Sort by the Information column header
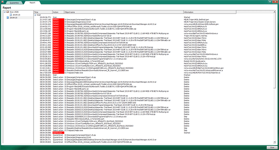279x150 pixels. (210, 12)
